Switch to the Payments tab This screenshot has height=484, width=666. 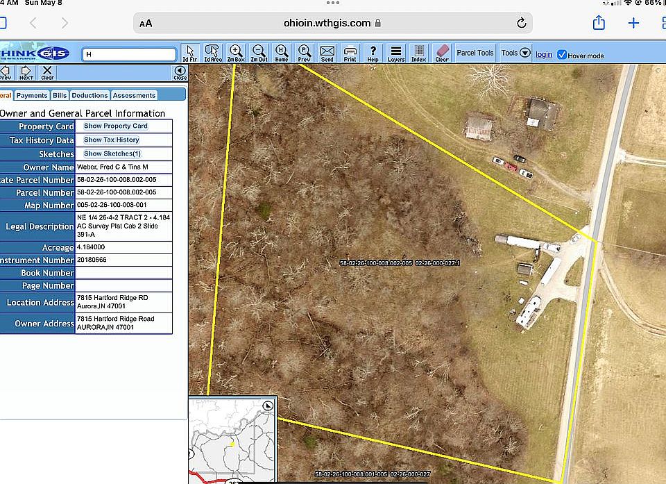point(32,95)
